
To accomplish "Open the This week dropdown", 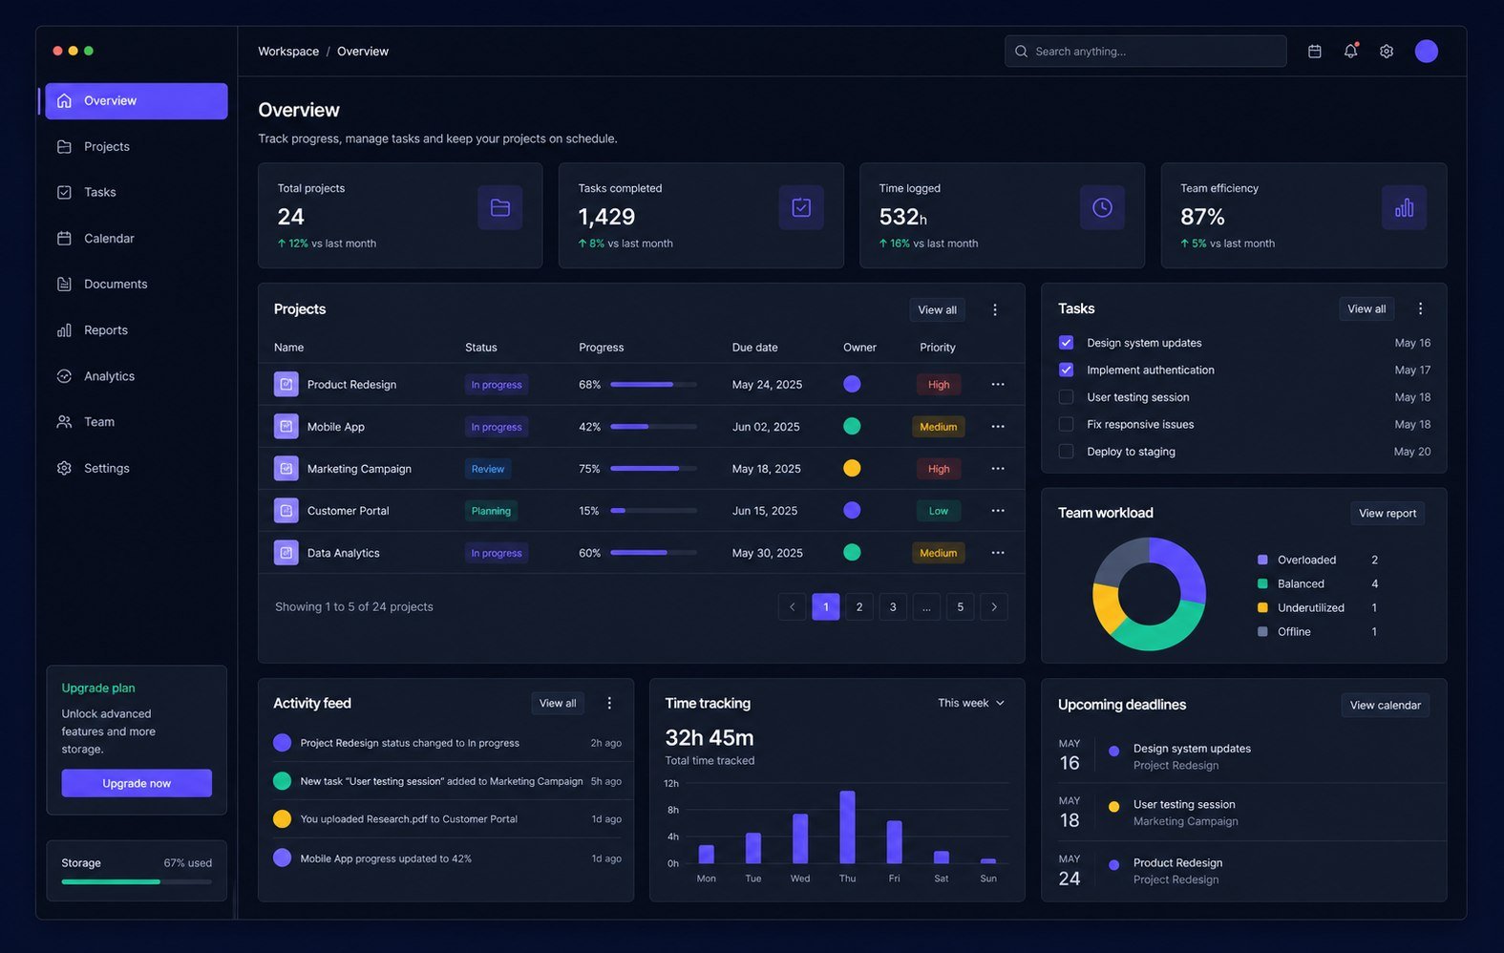I will [971, 703].
